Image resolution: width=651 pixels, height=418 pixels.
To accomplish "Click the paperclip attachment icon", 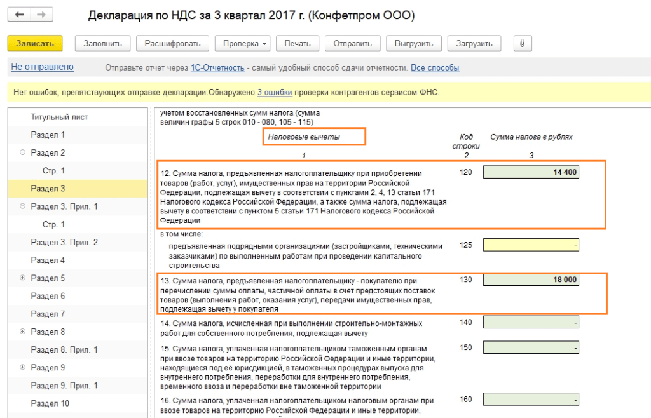I will (522, 43).
